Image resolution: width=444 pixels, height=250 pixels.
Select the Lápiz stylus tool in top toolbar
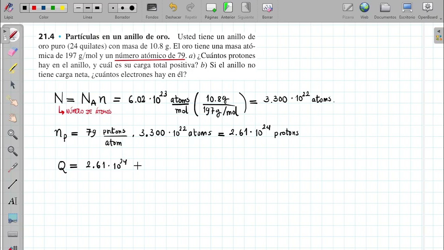click(x=9, y=10)
